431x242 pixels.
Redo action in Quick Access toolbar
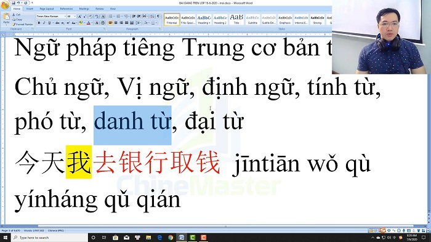point(26,2)
